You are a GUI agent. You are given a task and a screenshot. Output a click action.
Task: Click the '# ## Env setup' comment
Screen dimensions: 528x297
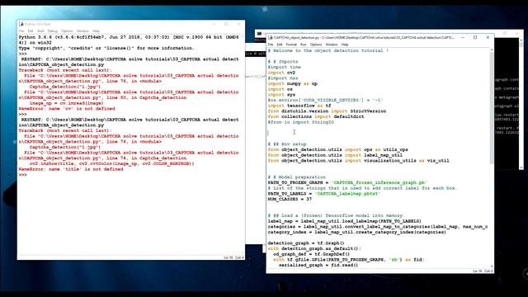287,144
